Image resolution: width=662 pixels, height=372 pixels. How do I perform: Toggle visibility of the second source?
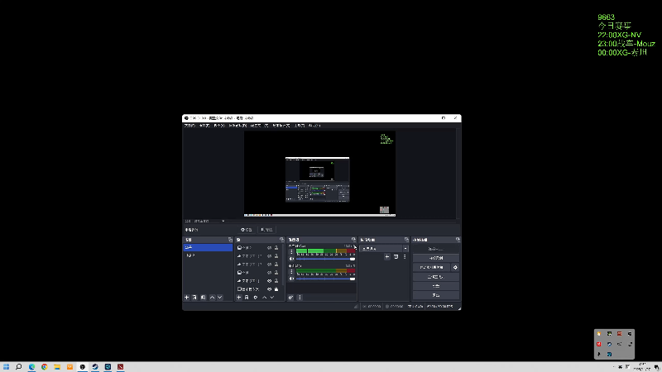coord(270,256)
